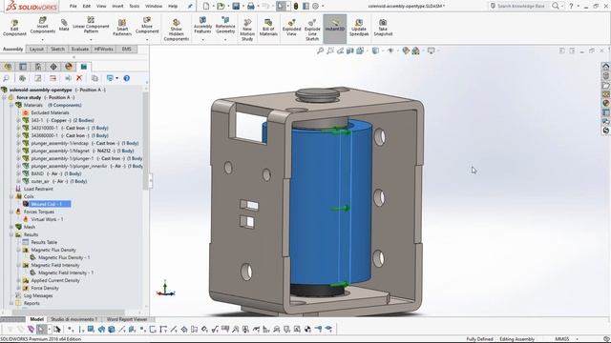The width and height of the screenshot is (611, 343).
Task: Take a Snapshot of the assembly
Action: 383,28
